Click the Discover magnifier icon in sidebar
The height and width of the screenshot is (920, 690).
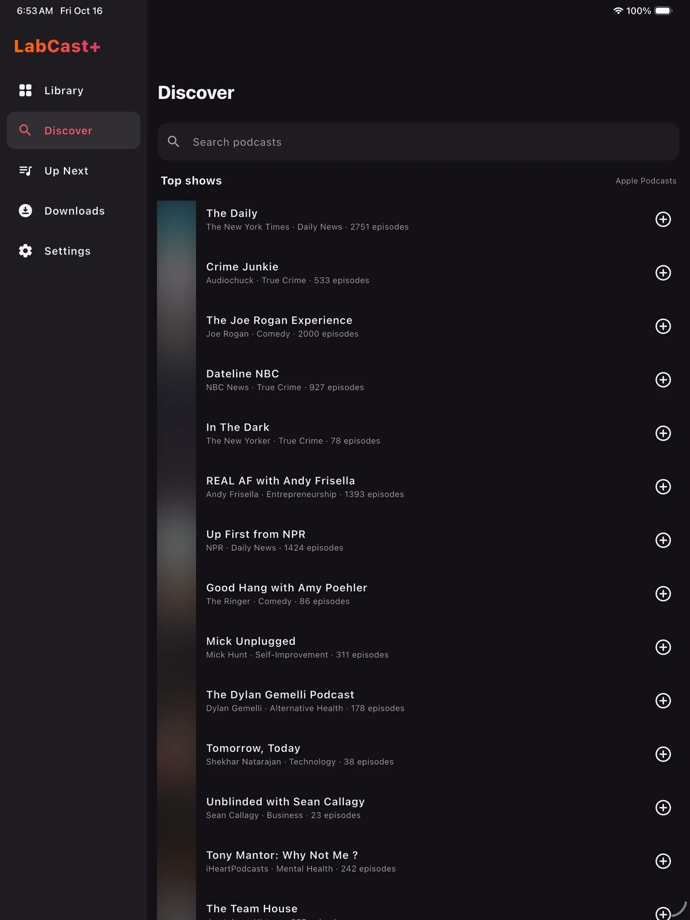click(x=25, y=131)
